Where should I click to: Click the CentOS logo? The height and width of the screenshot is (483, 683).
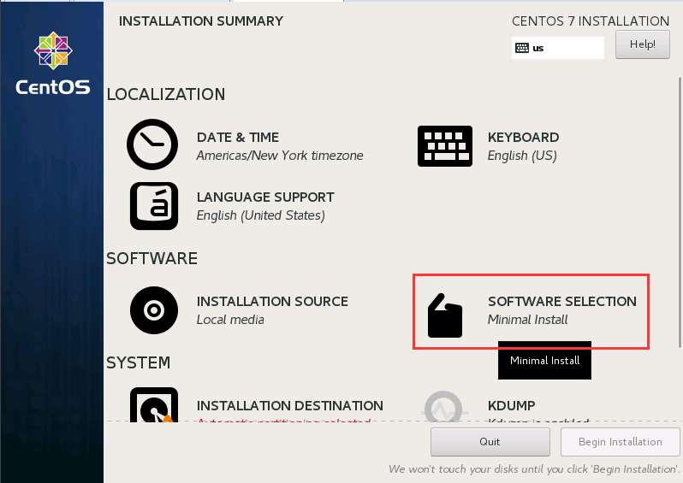pos(53,63)
